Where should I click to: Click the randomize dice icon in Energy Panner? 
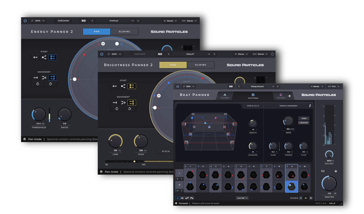tap(84, 21)
